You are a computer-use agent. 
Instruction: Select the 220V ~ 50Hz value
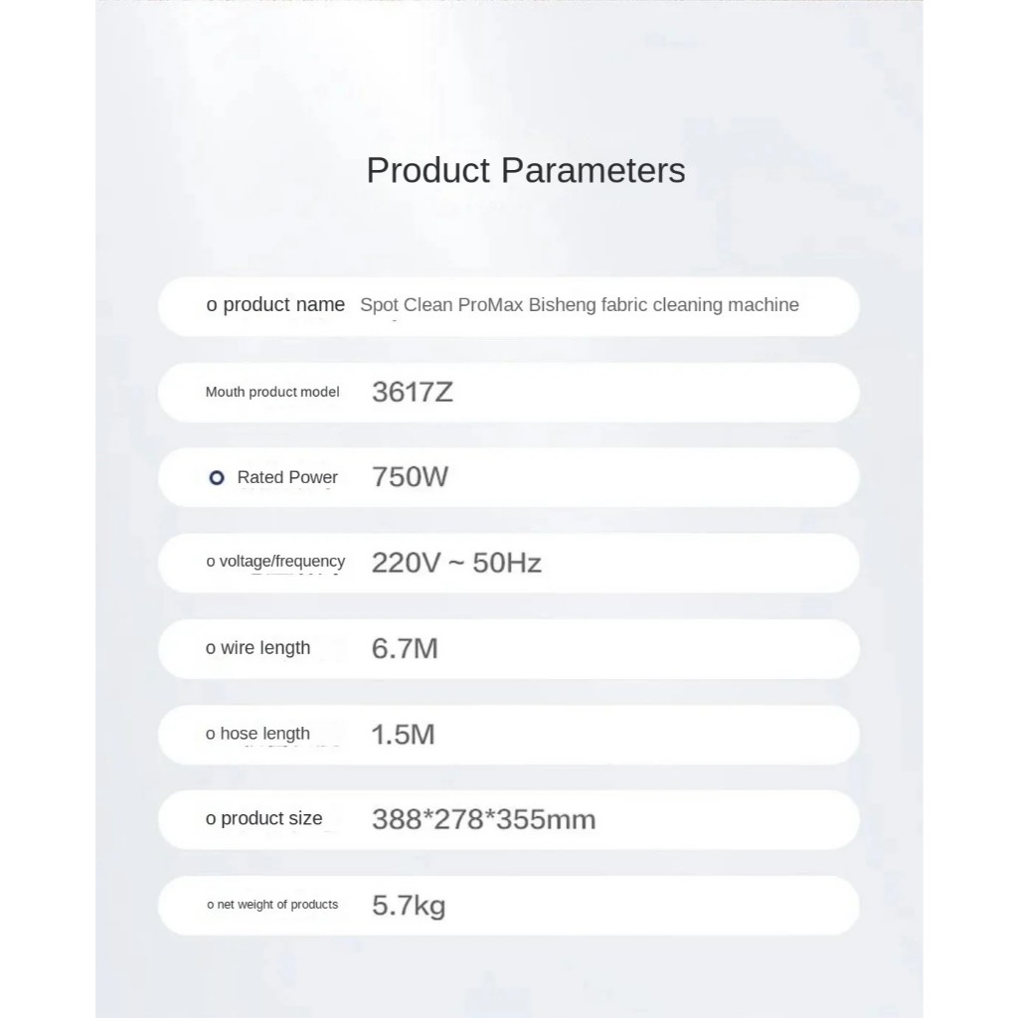point(456,563)
